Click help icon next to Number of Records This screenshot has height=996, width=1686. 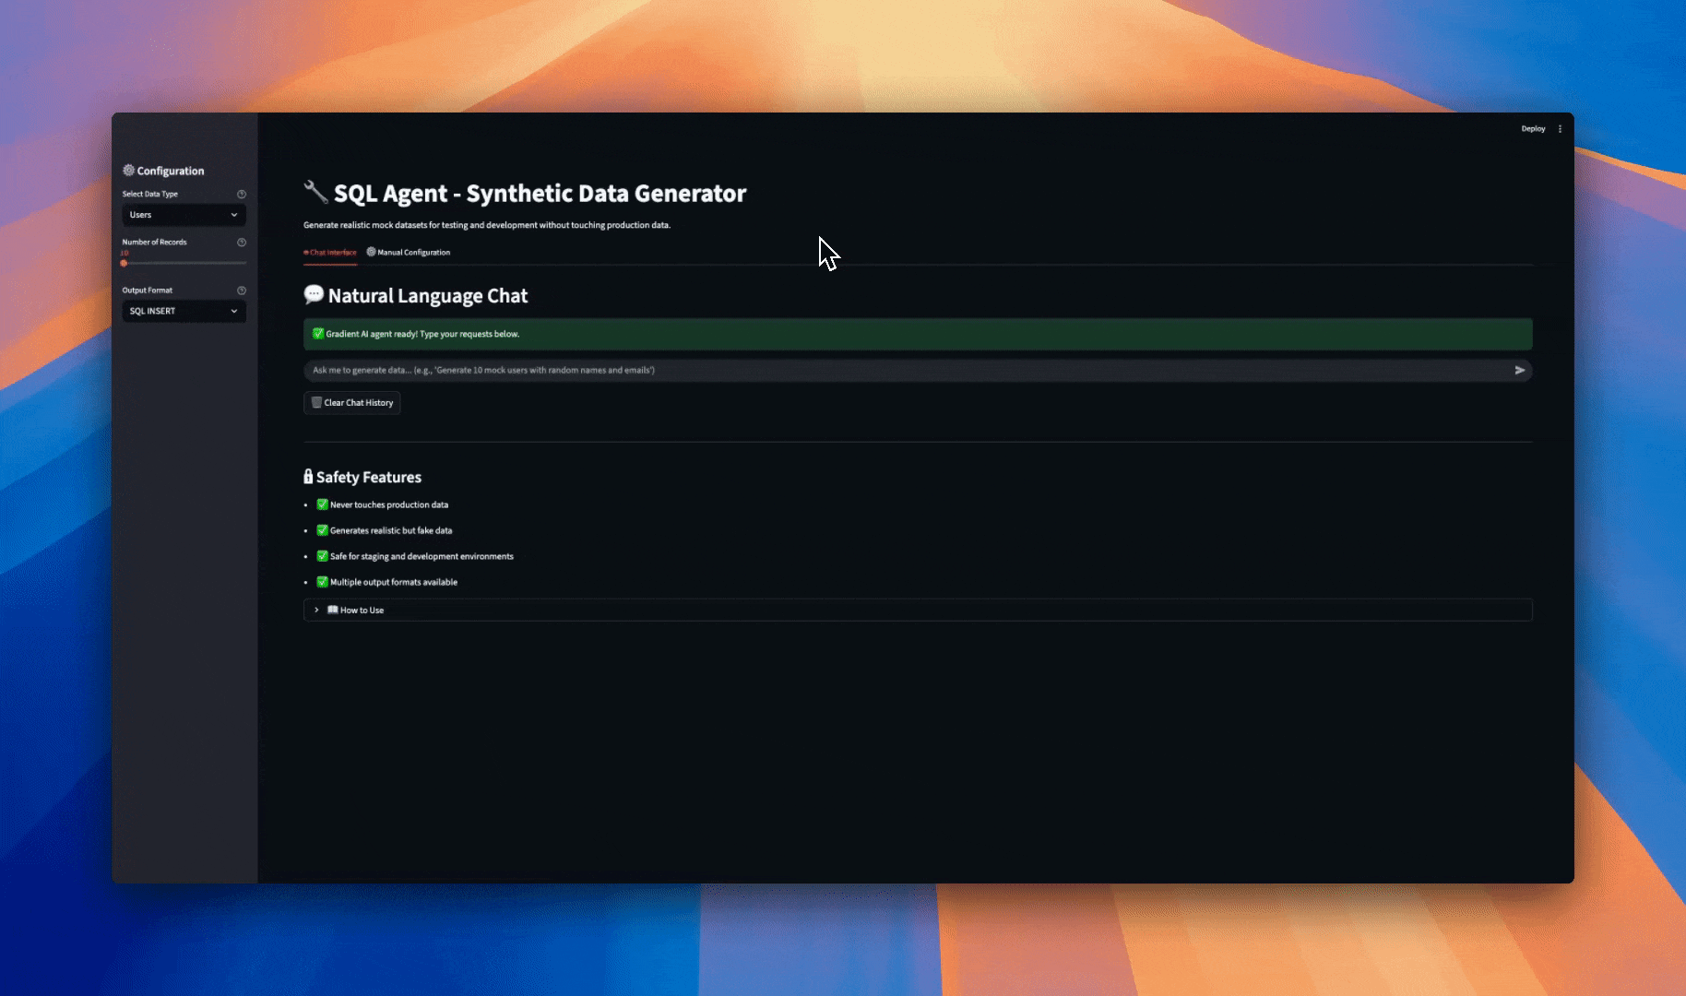(242, 243)
